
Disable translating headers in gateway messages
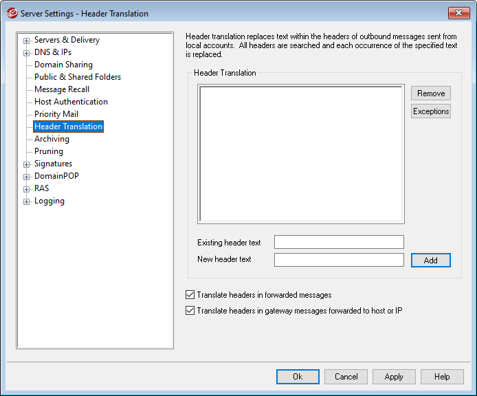(190, 311)
